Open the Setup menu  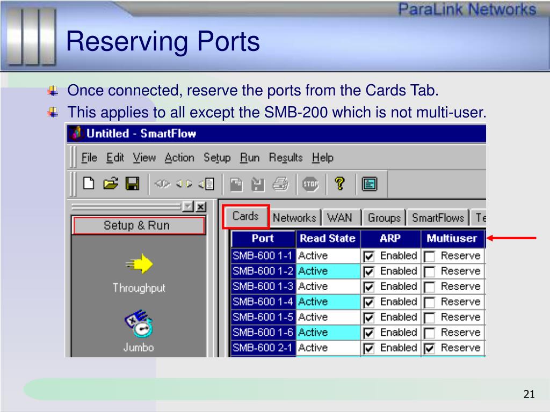(x=217, y=158)
